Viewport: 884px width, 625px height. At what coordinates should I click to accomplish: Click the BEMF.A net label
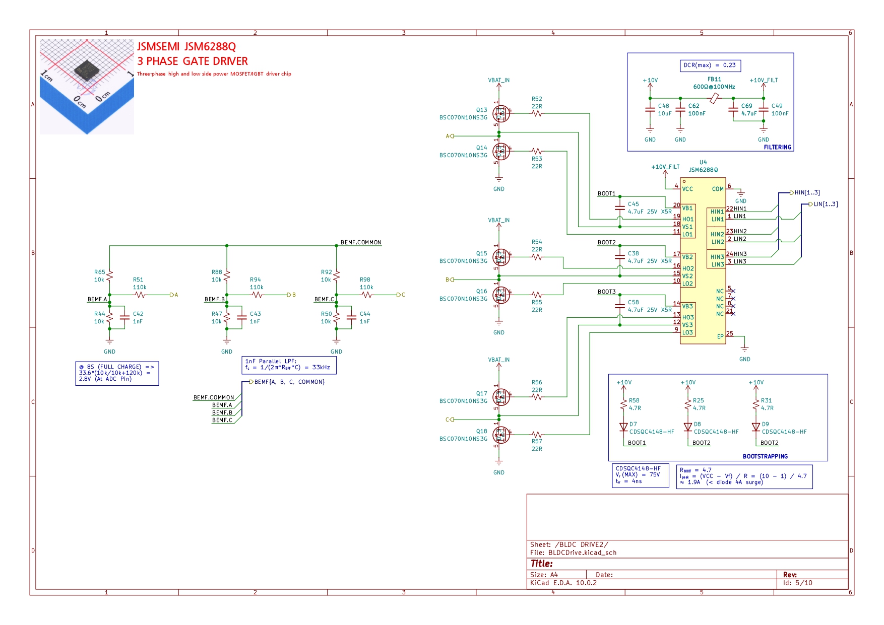pos(97,299)
